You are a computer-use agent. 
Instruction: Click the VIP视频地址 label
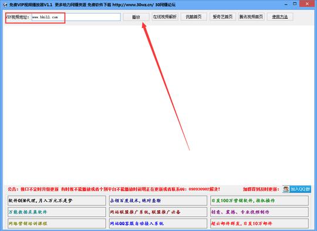pos(18,17)
